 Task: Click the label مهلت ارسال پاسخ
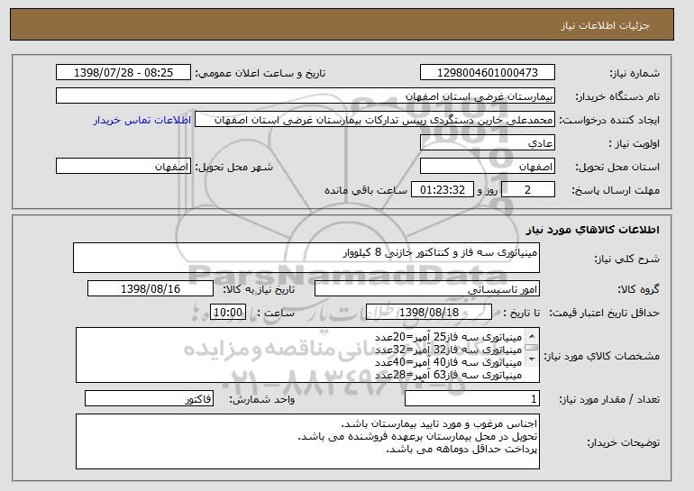pyautogui.click(x=616, y=190)
